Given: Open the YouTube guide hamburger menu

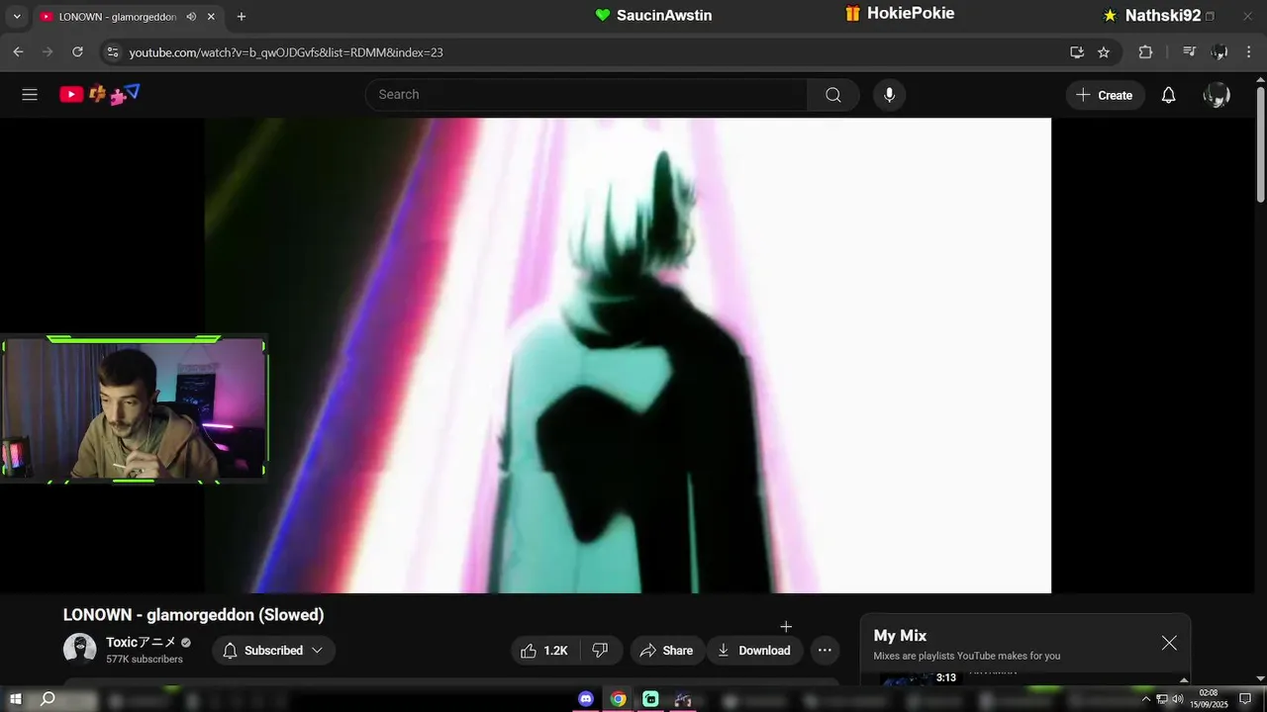Looking at the screenshot, I should pos(30,95).
